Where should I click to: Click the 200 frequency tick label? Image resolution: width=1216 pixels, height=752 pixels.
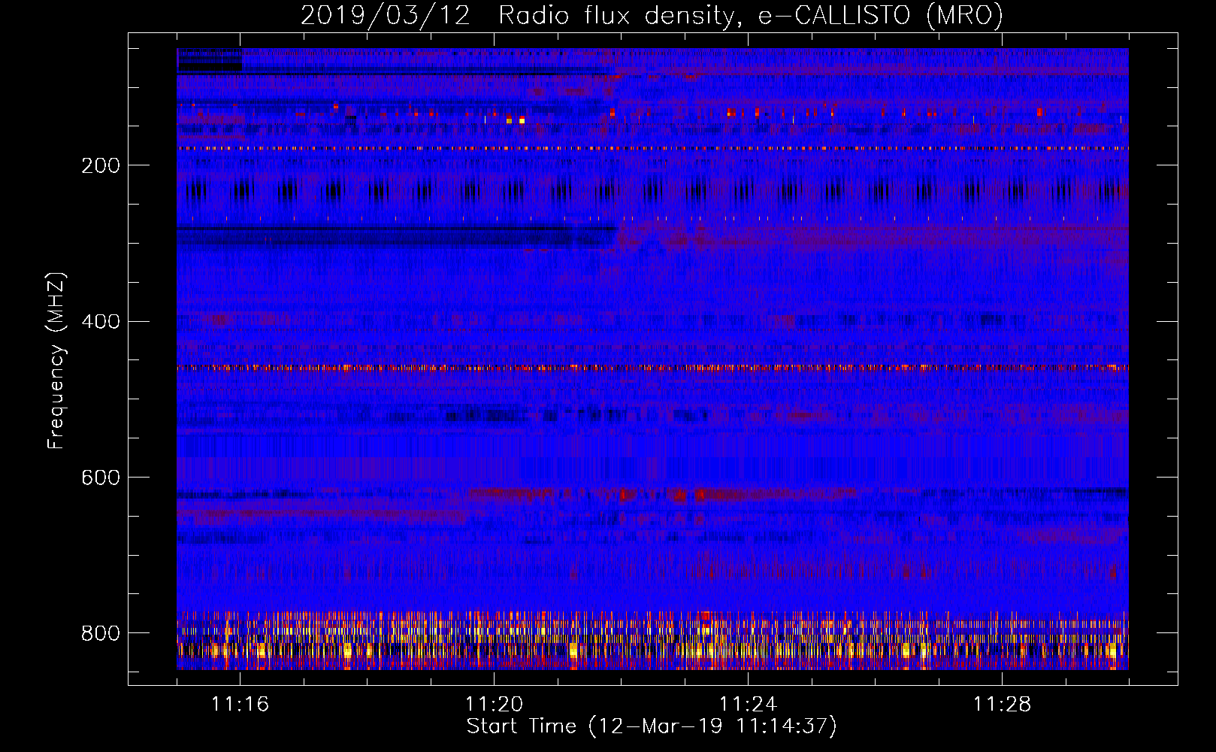point(101,165)
